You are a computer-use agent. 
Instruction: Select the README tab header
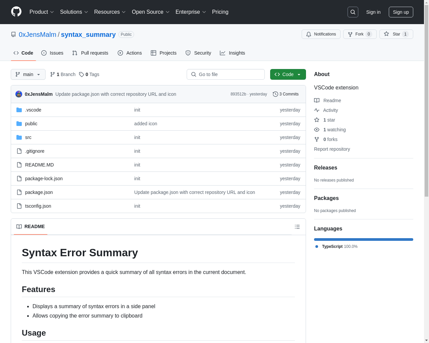coord(30,227)
